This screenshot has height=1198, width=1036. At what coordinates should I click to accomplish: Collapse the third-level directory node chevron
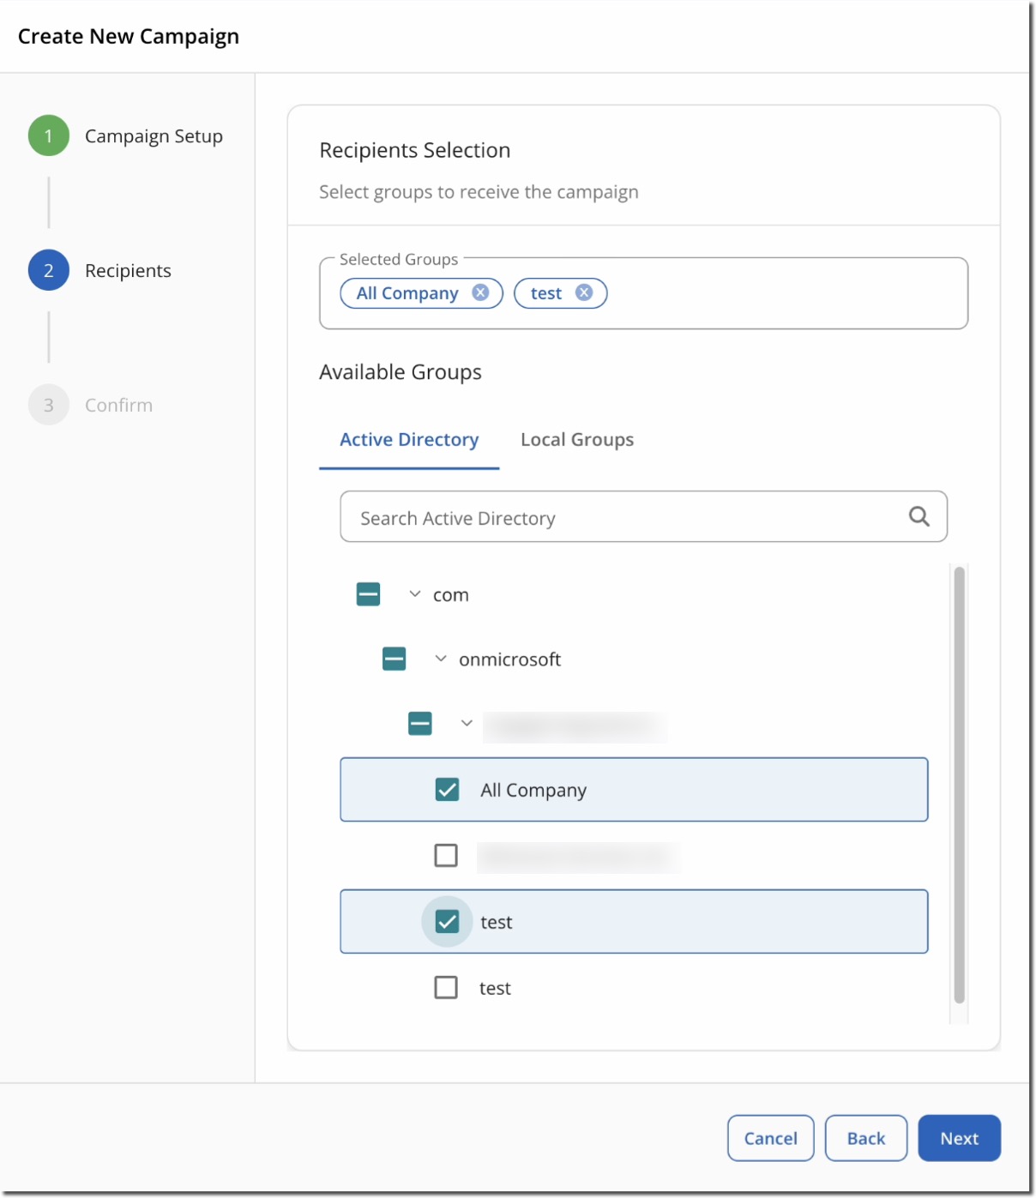click(x=467, y=723)
